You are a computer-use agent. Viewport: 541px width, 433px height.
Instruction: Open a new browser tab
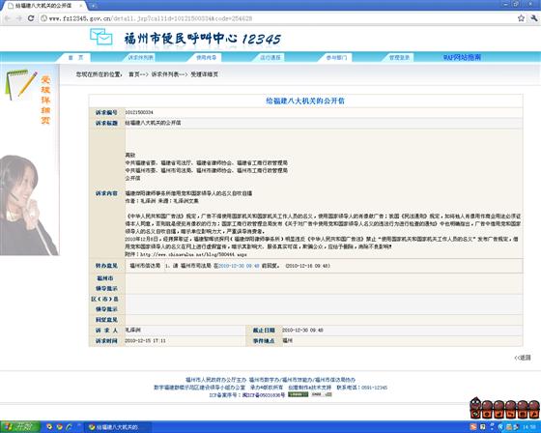click(x=93, y=6)
